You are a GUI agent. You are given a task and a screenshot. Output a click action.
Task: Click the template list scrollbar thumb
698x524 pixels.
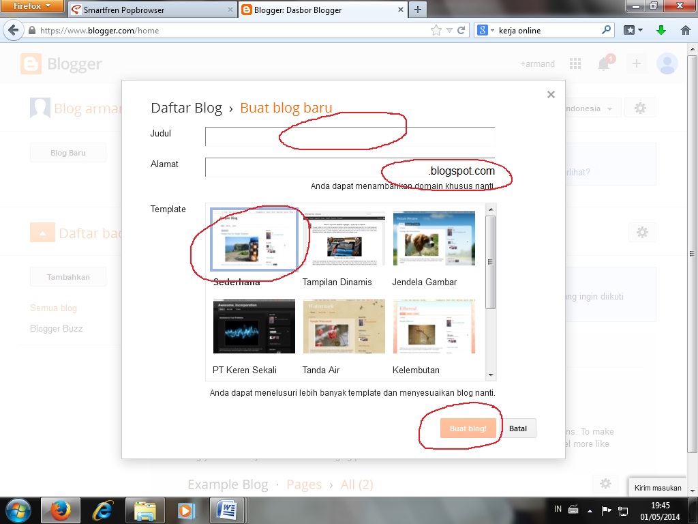click(x=491, y=262)
